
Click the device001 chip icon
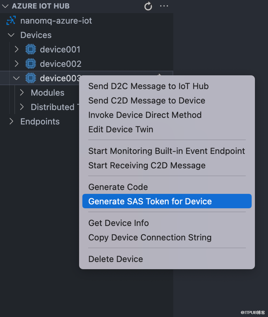[x=30, y=49]
